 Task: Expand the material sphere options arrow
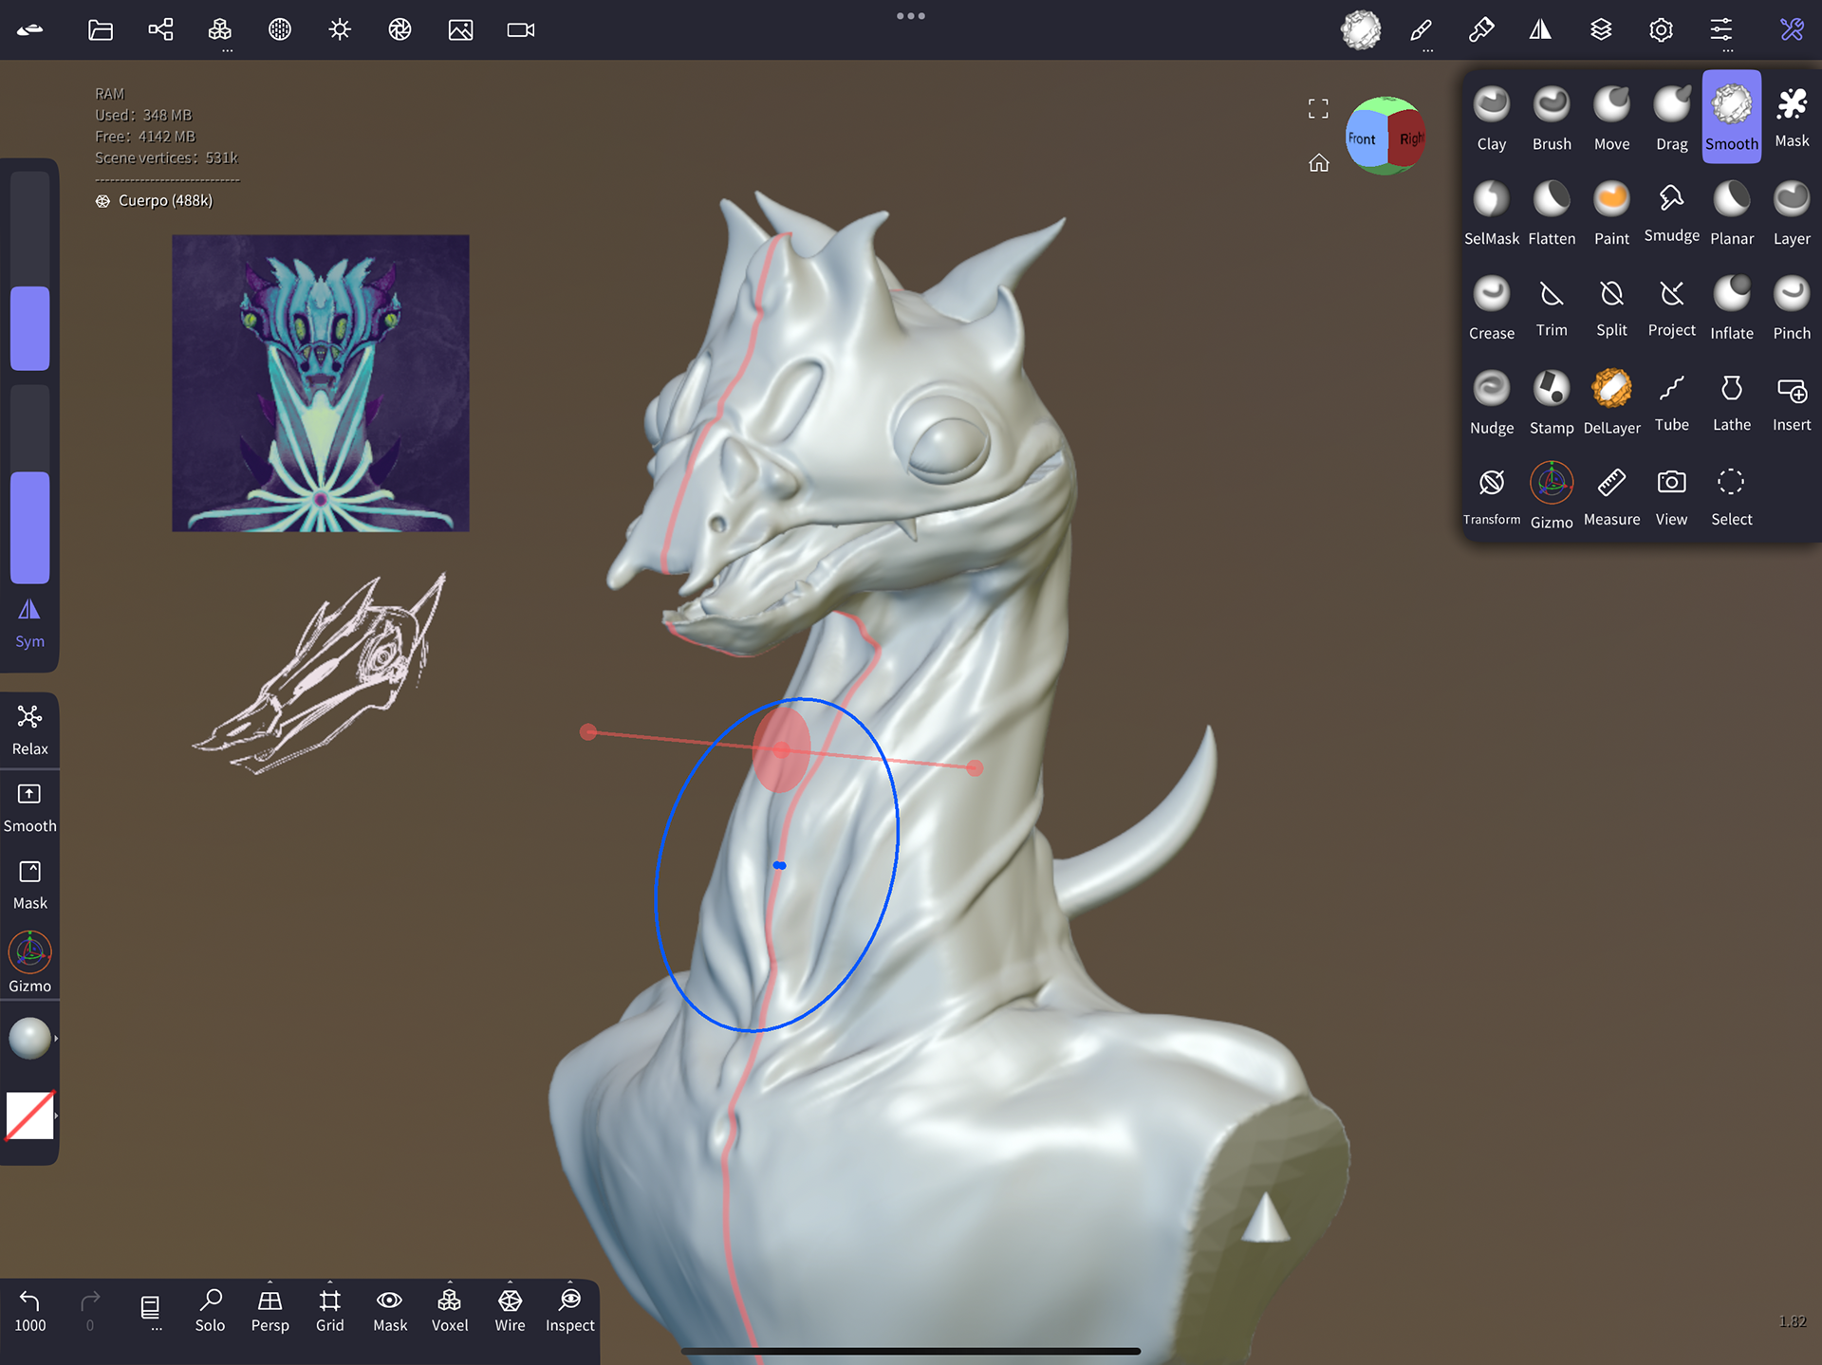point(56,1038)
